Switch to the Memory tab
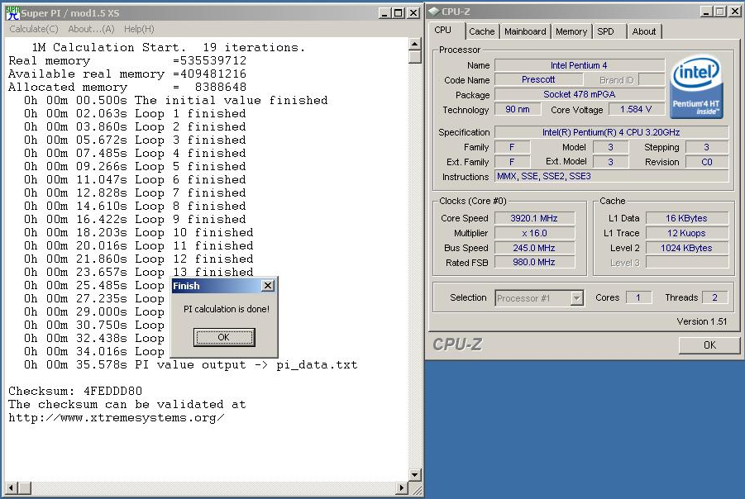The width and height of the screenshot is (745, 499). 571,31
